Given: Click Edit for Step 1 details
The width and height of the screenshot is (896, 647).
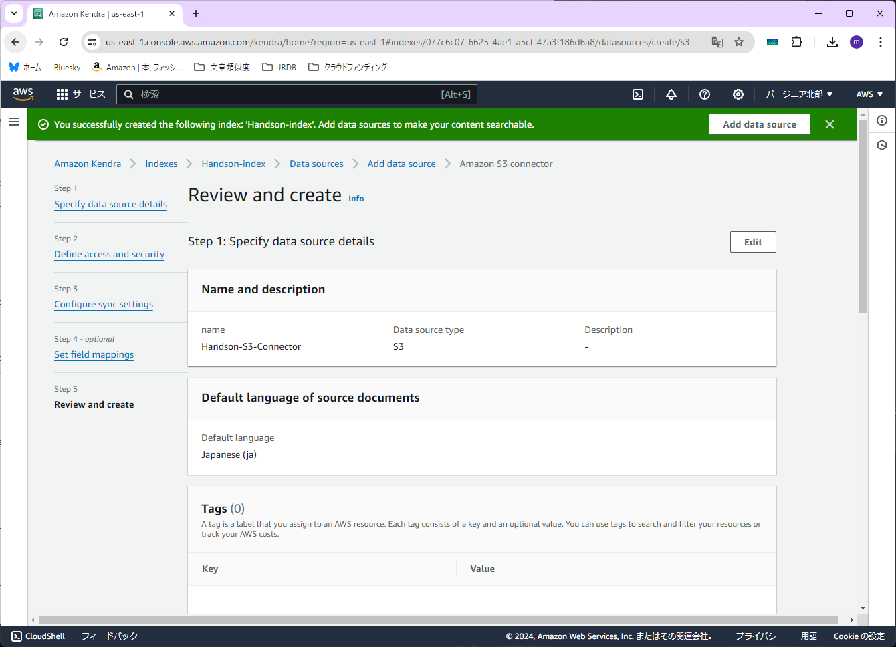Looking at the screenshot, I should (x=753, y=242).
